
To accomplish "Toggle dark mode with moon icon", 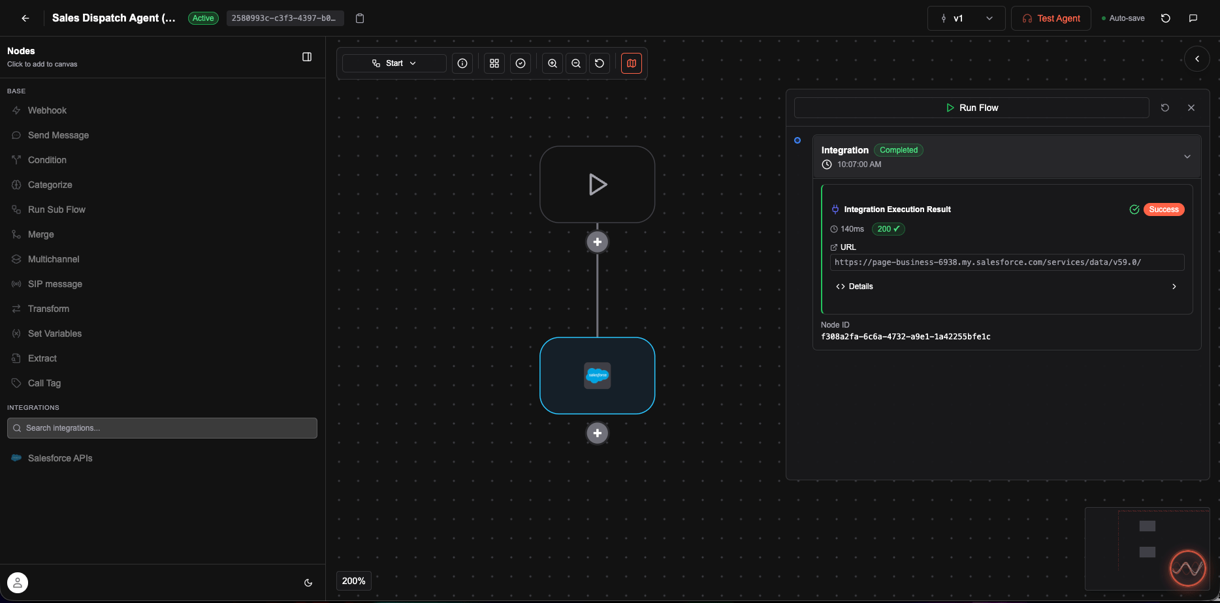I will tap(308, 583).
